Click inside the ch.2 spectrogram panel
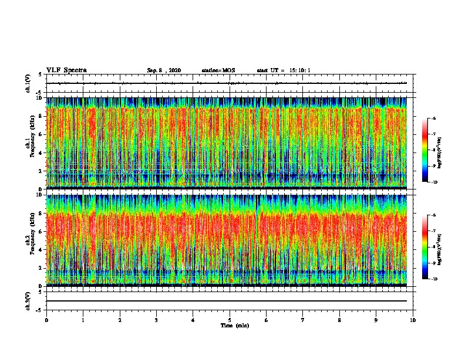 pyautogui.click(x=227, y=241)
